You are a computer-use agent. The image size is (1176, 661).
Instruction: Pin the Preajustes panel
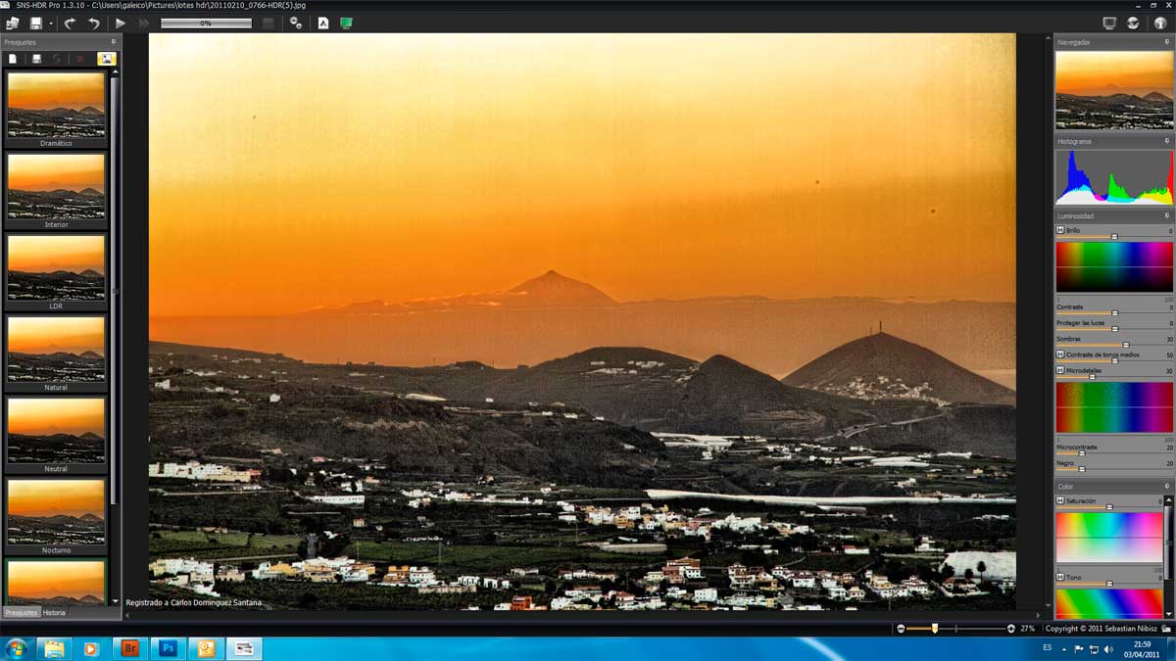114,42
